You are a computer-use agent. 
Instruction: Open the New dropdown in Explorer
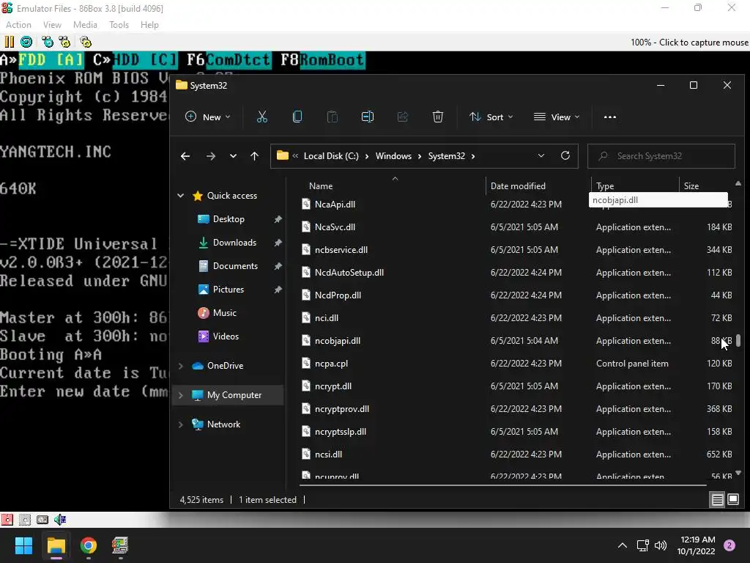(x=207, y=117)
